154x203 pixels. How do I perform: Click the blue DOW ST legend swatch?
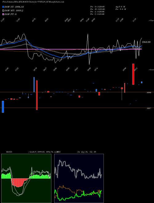click(3, 7)
